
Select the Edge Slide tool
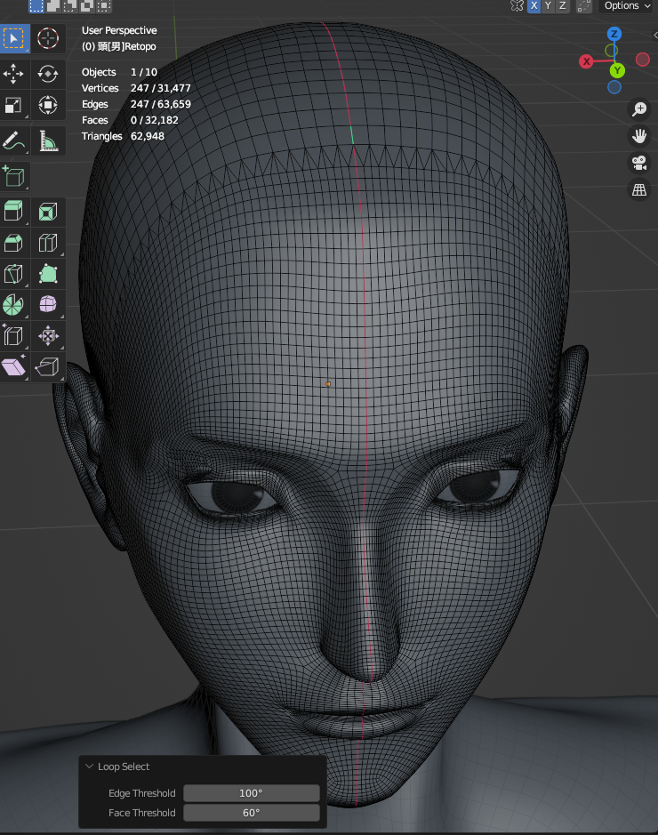point(14,335)
